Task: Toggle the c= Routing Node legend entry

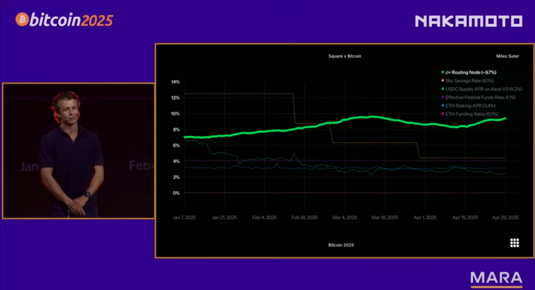Action: coord(471,72)
